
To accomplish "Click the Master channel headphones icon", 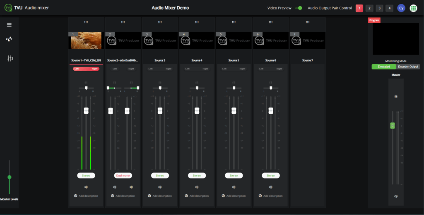I will [x=396, y=96].
